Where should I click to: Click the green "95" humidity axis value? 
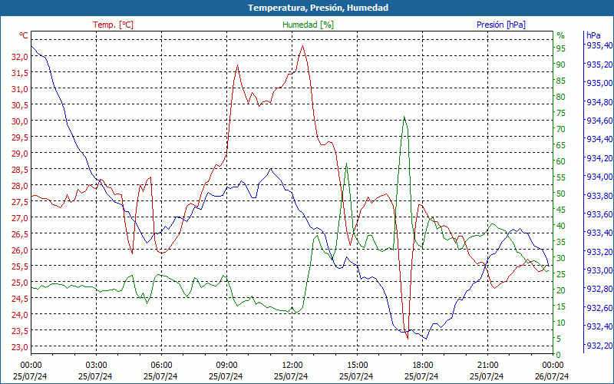[561, 48]
